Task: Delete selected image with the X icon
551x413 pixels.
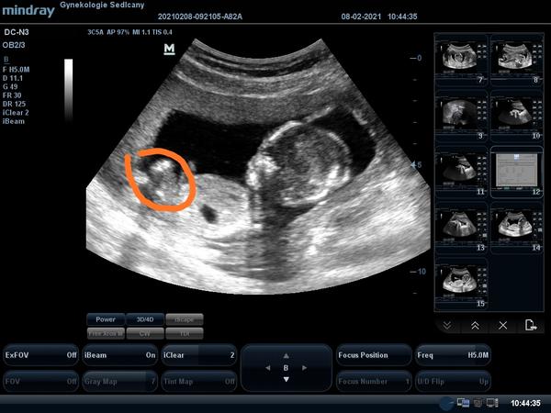Action: pos(502,325)
